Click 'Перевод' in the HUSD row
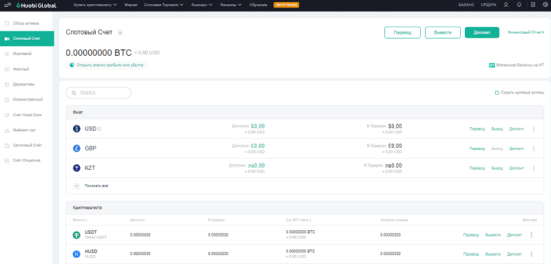Viewport: 551px width, 264px height. 471,254
